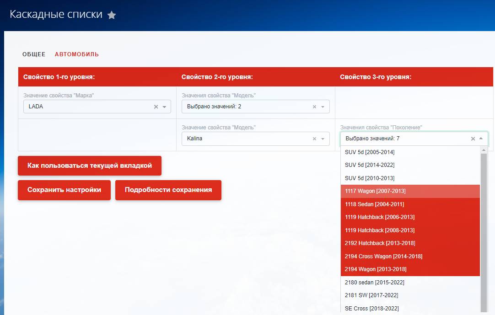The width and height of the screenshot is (495, 315).
Task: Clear the LADA value in Марка field
Action: click(156, 107)
